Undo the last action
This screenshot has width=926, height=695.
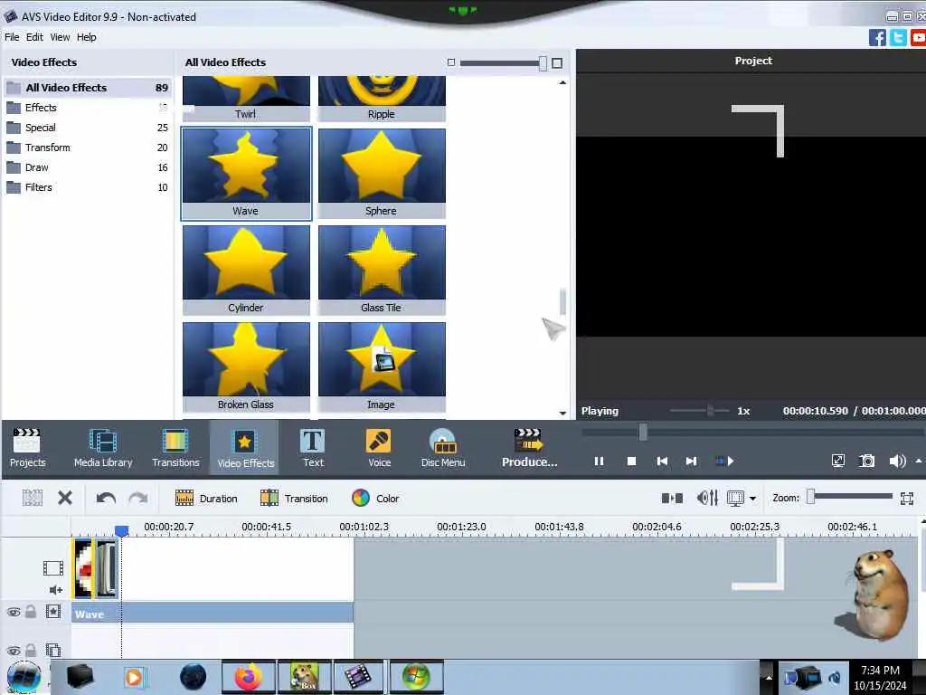tap(107, 499)
